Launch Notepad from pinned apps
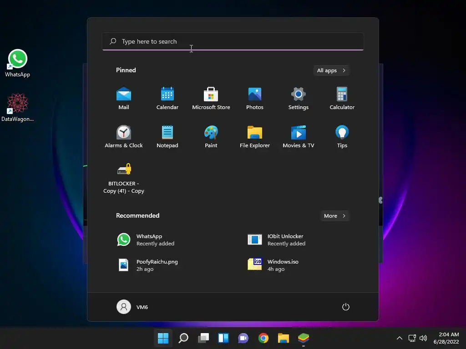Screen dimensions: 466x349 tap(167, 137)
